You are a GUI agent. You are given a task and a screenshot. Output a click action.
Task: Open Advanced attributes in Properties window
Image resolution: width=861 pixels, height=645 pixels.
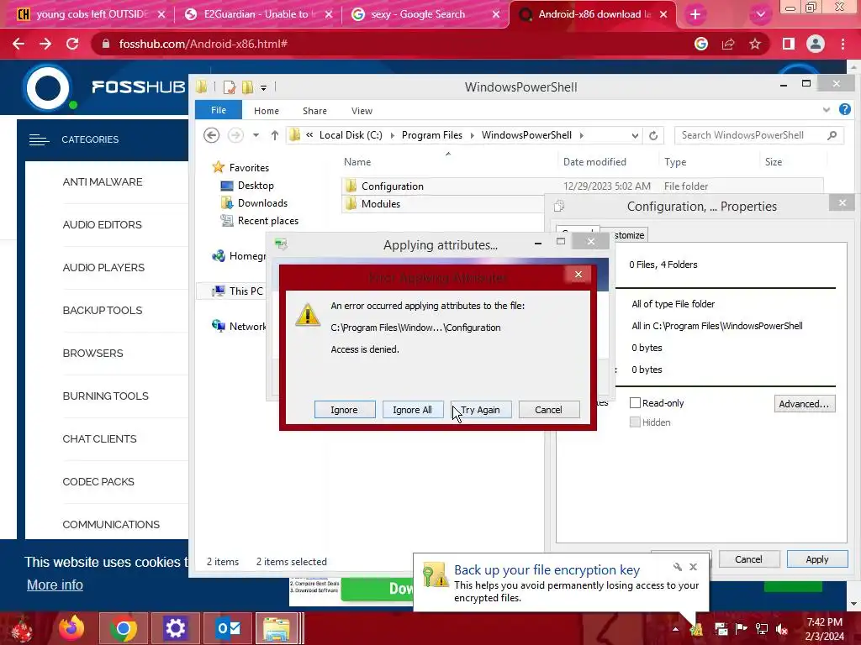coord(805,404)
